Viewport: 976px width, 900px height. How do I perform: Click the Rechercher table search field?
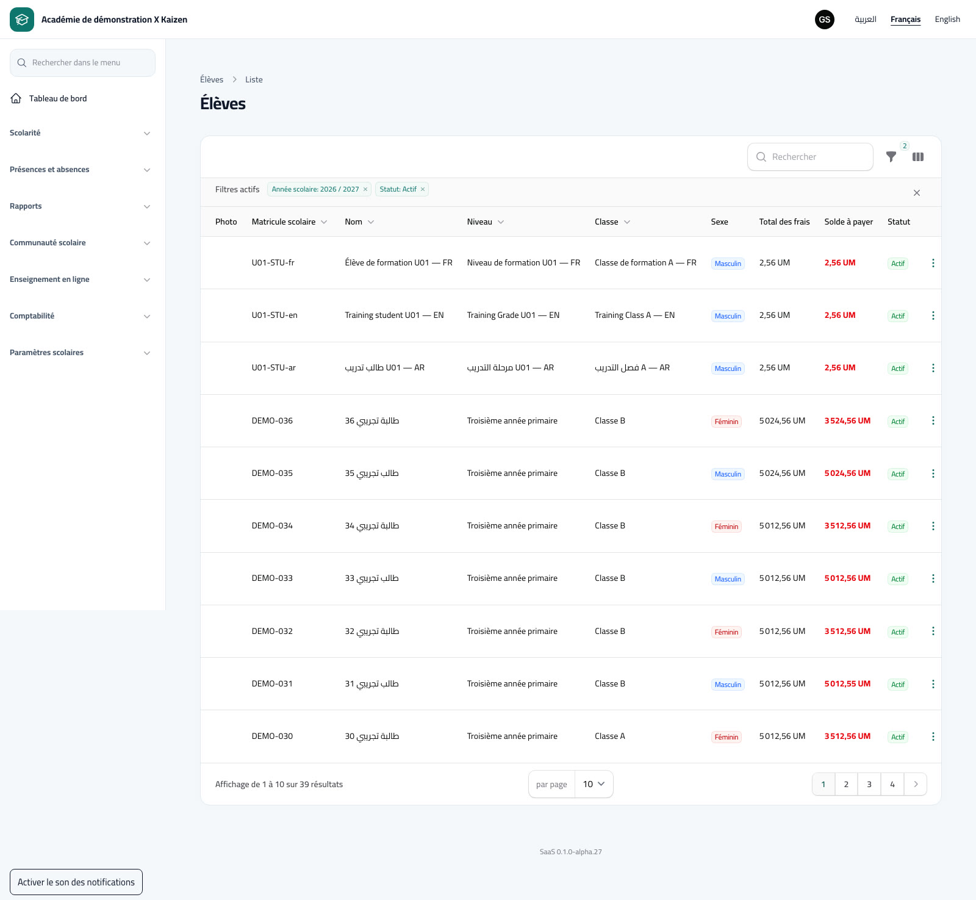[x=810, y=157]
